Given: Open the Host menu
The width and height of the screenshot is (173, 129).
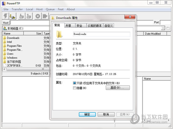Looking at the screenshot, I should coord(40,9).
